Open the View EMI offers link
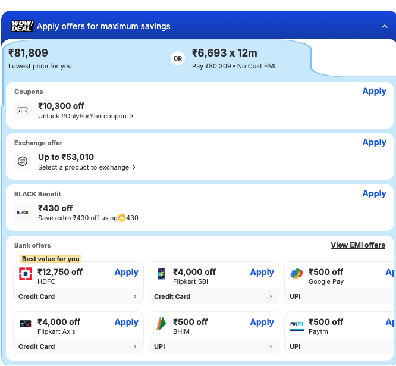Viewport: 396px width, 366px height. point(357,245)
